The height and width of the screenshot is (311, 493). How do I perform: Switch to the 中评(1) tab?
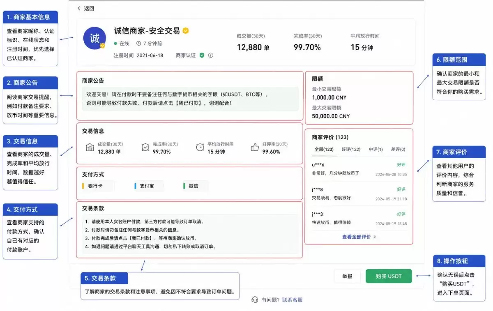pyautogui.click(x=376, y=150)
